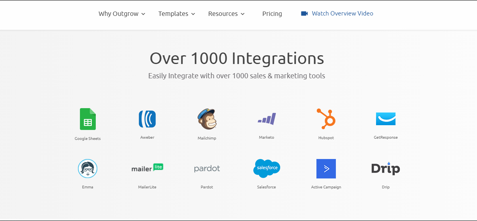This screenshot has height=221, width=477.
Task: Click the Active Campaign blue icon
Action: [326, 169]
